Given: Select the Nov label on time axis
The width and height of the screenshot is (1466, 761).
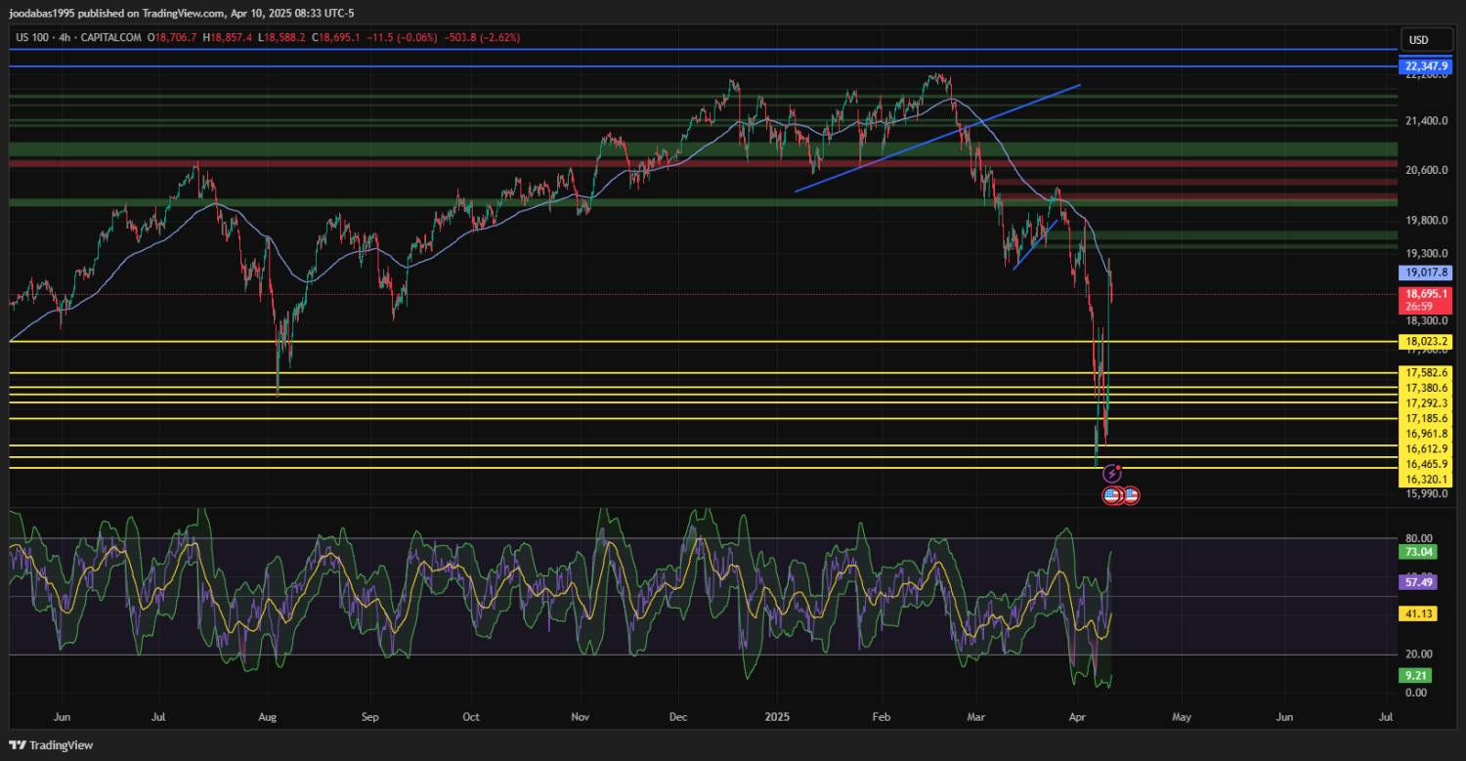Looking at the screenshot, I should [x=581, y=717].
